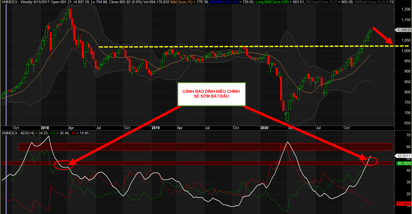Click the 40 level on the ADX axis

click(408, 170)
